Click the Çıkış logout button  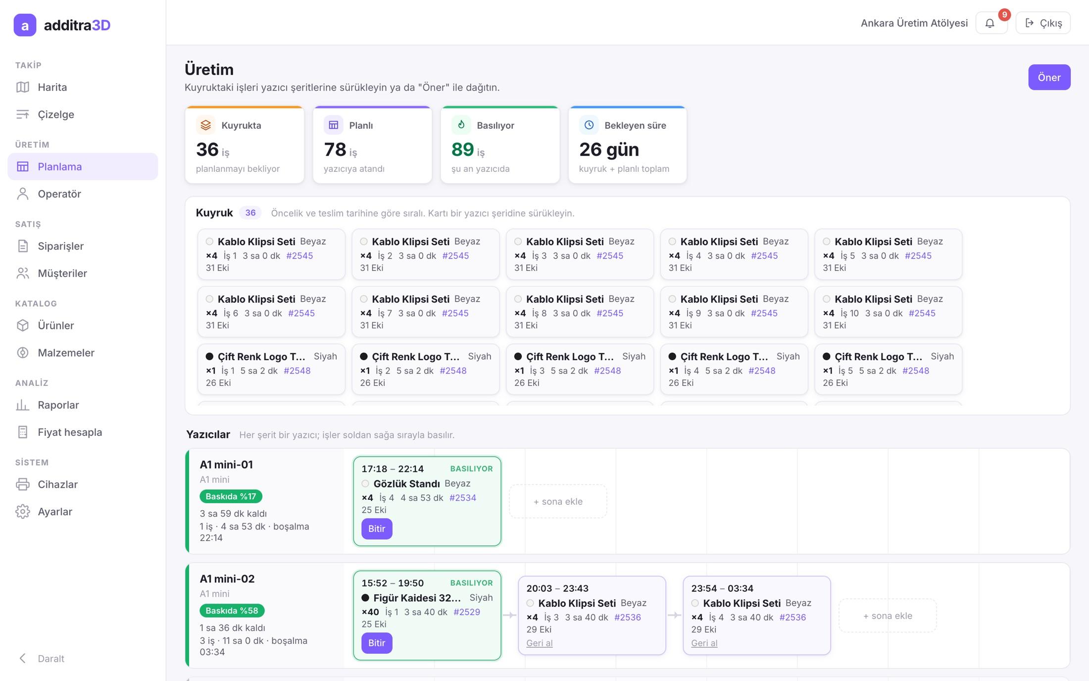click(x=1043, y=23)
